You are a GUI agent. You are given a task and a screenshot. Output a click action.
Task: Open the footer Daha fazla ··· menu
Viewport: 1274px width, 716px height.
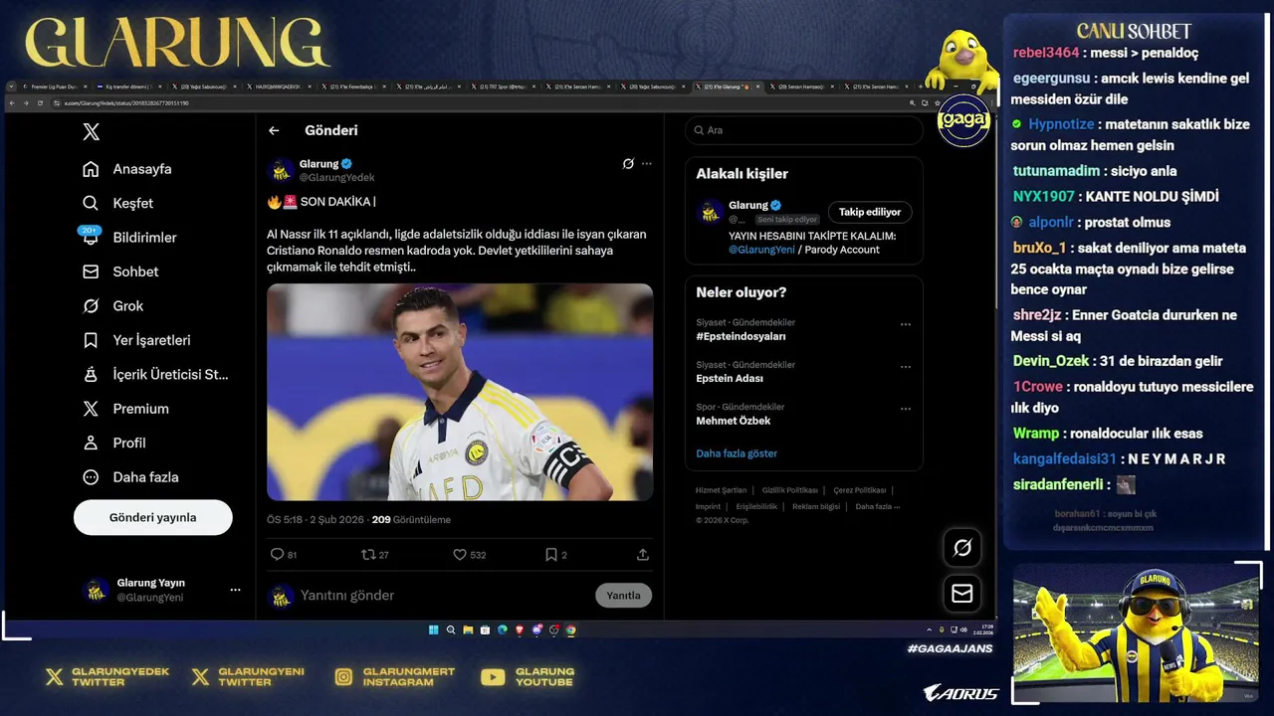(x=877, y=506)
